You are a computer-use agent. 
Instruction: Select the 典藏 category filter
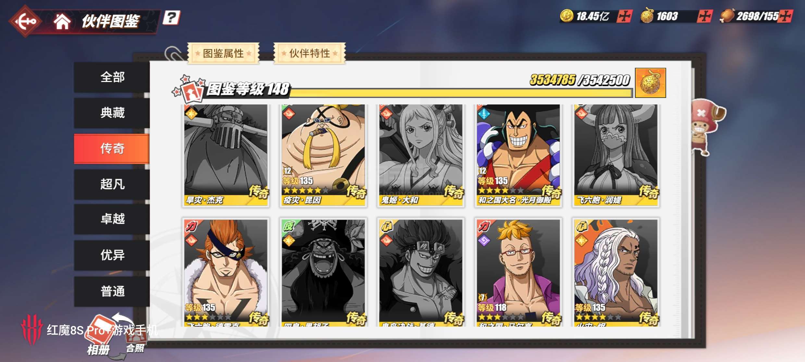click(112, 113)
